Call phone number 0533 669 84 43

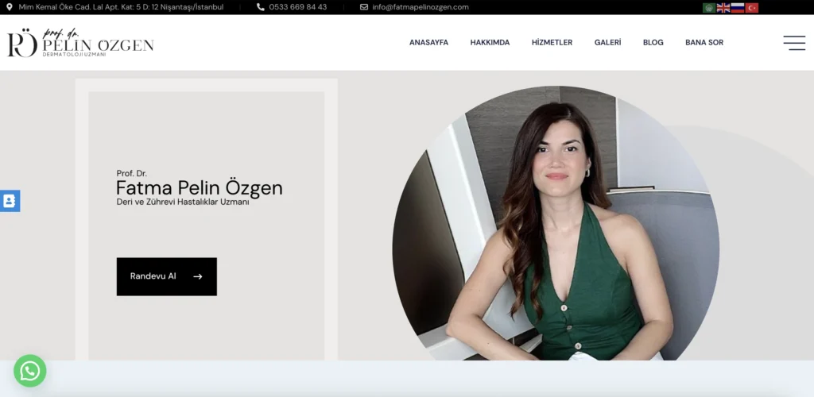click(x=298, y=7)
